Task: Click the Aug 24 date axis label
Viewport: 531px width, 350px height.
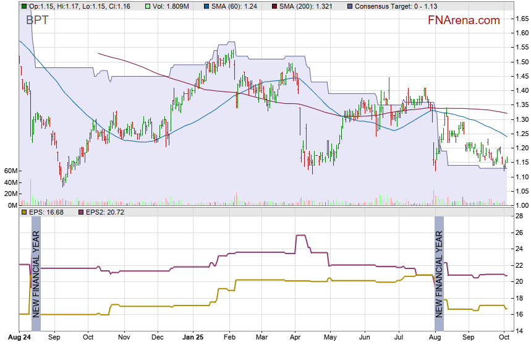Action: (x=20, y=338)
